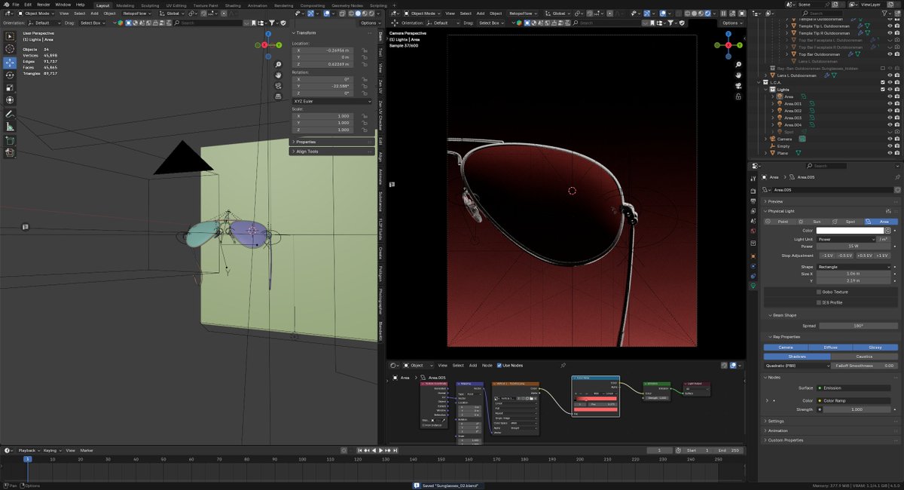The width and height of the screenshot is (904, 490).
Task: Select the Add Cube tool in left toolbar
Action: tap(10, 140)
